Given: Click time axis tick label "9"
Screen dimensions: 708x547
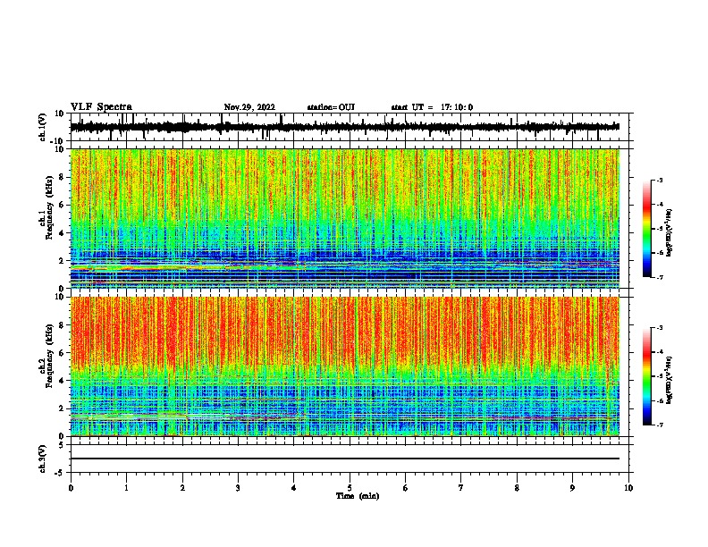Looking at the screenshot, I should point(572,488).
